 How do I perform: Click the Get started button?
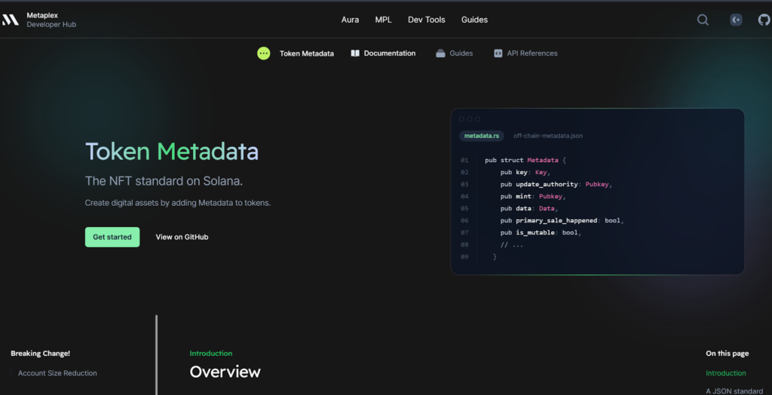click(112, 237)
